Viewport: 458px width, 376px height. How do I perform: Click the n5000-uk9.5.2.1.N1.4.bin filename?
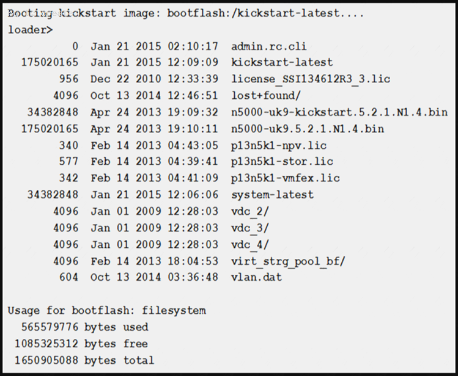[x=308, y=129]
